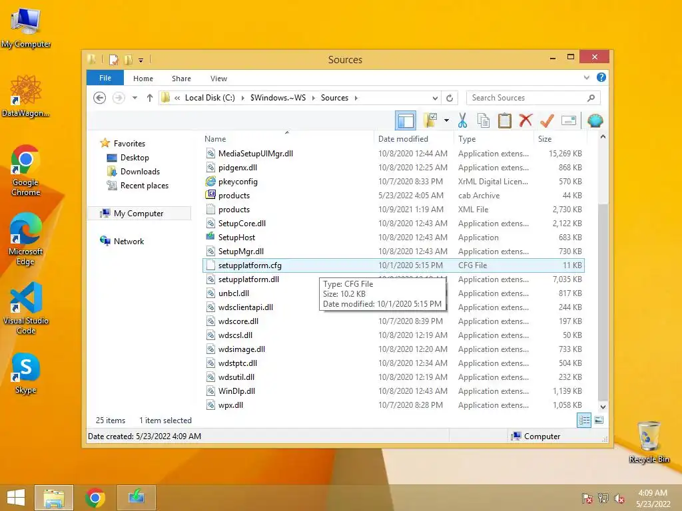Viewport: 682px width, 511px height.
Task: Click the Folder Options icon in the toolbar
Action: tap(430, 120)
